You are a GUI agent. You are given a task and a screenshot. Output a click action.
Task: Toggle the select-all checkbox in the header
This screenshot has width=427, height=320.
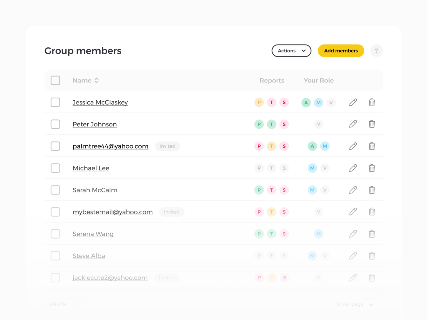(55, 80)
